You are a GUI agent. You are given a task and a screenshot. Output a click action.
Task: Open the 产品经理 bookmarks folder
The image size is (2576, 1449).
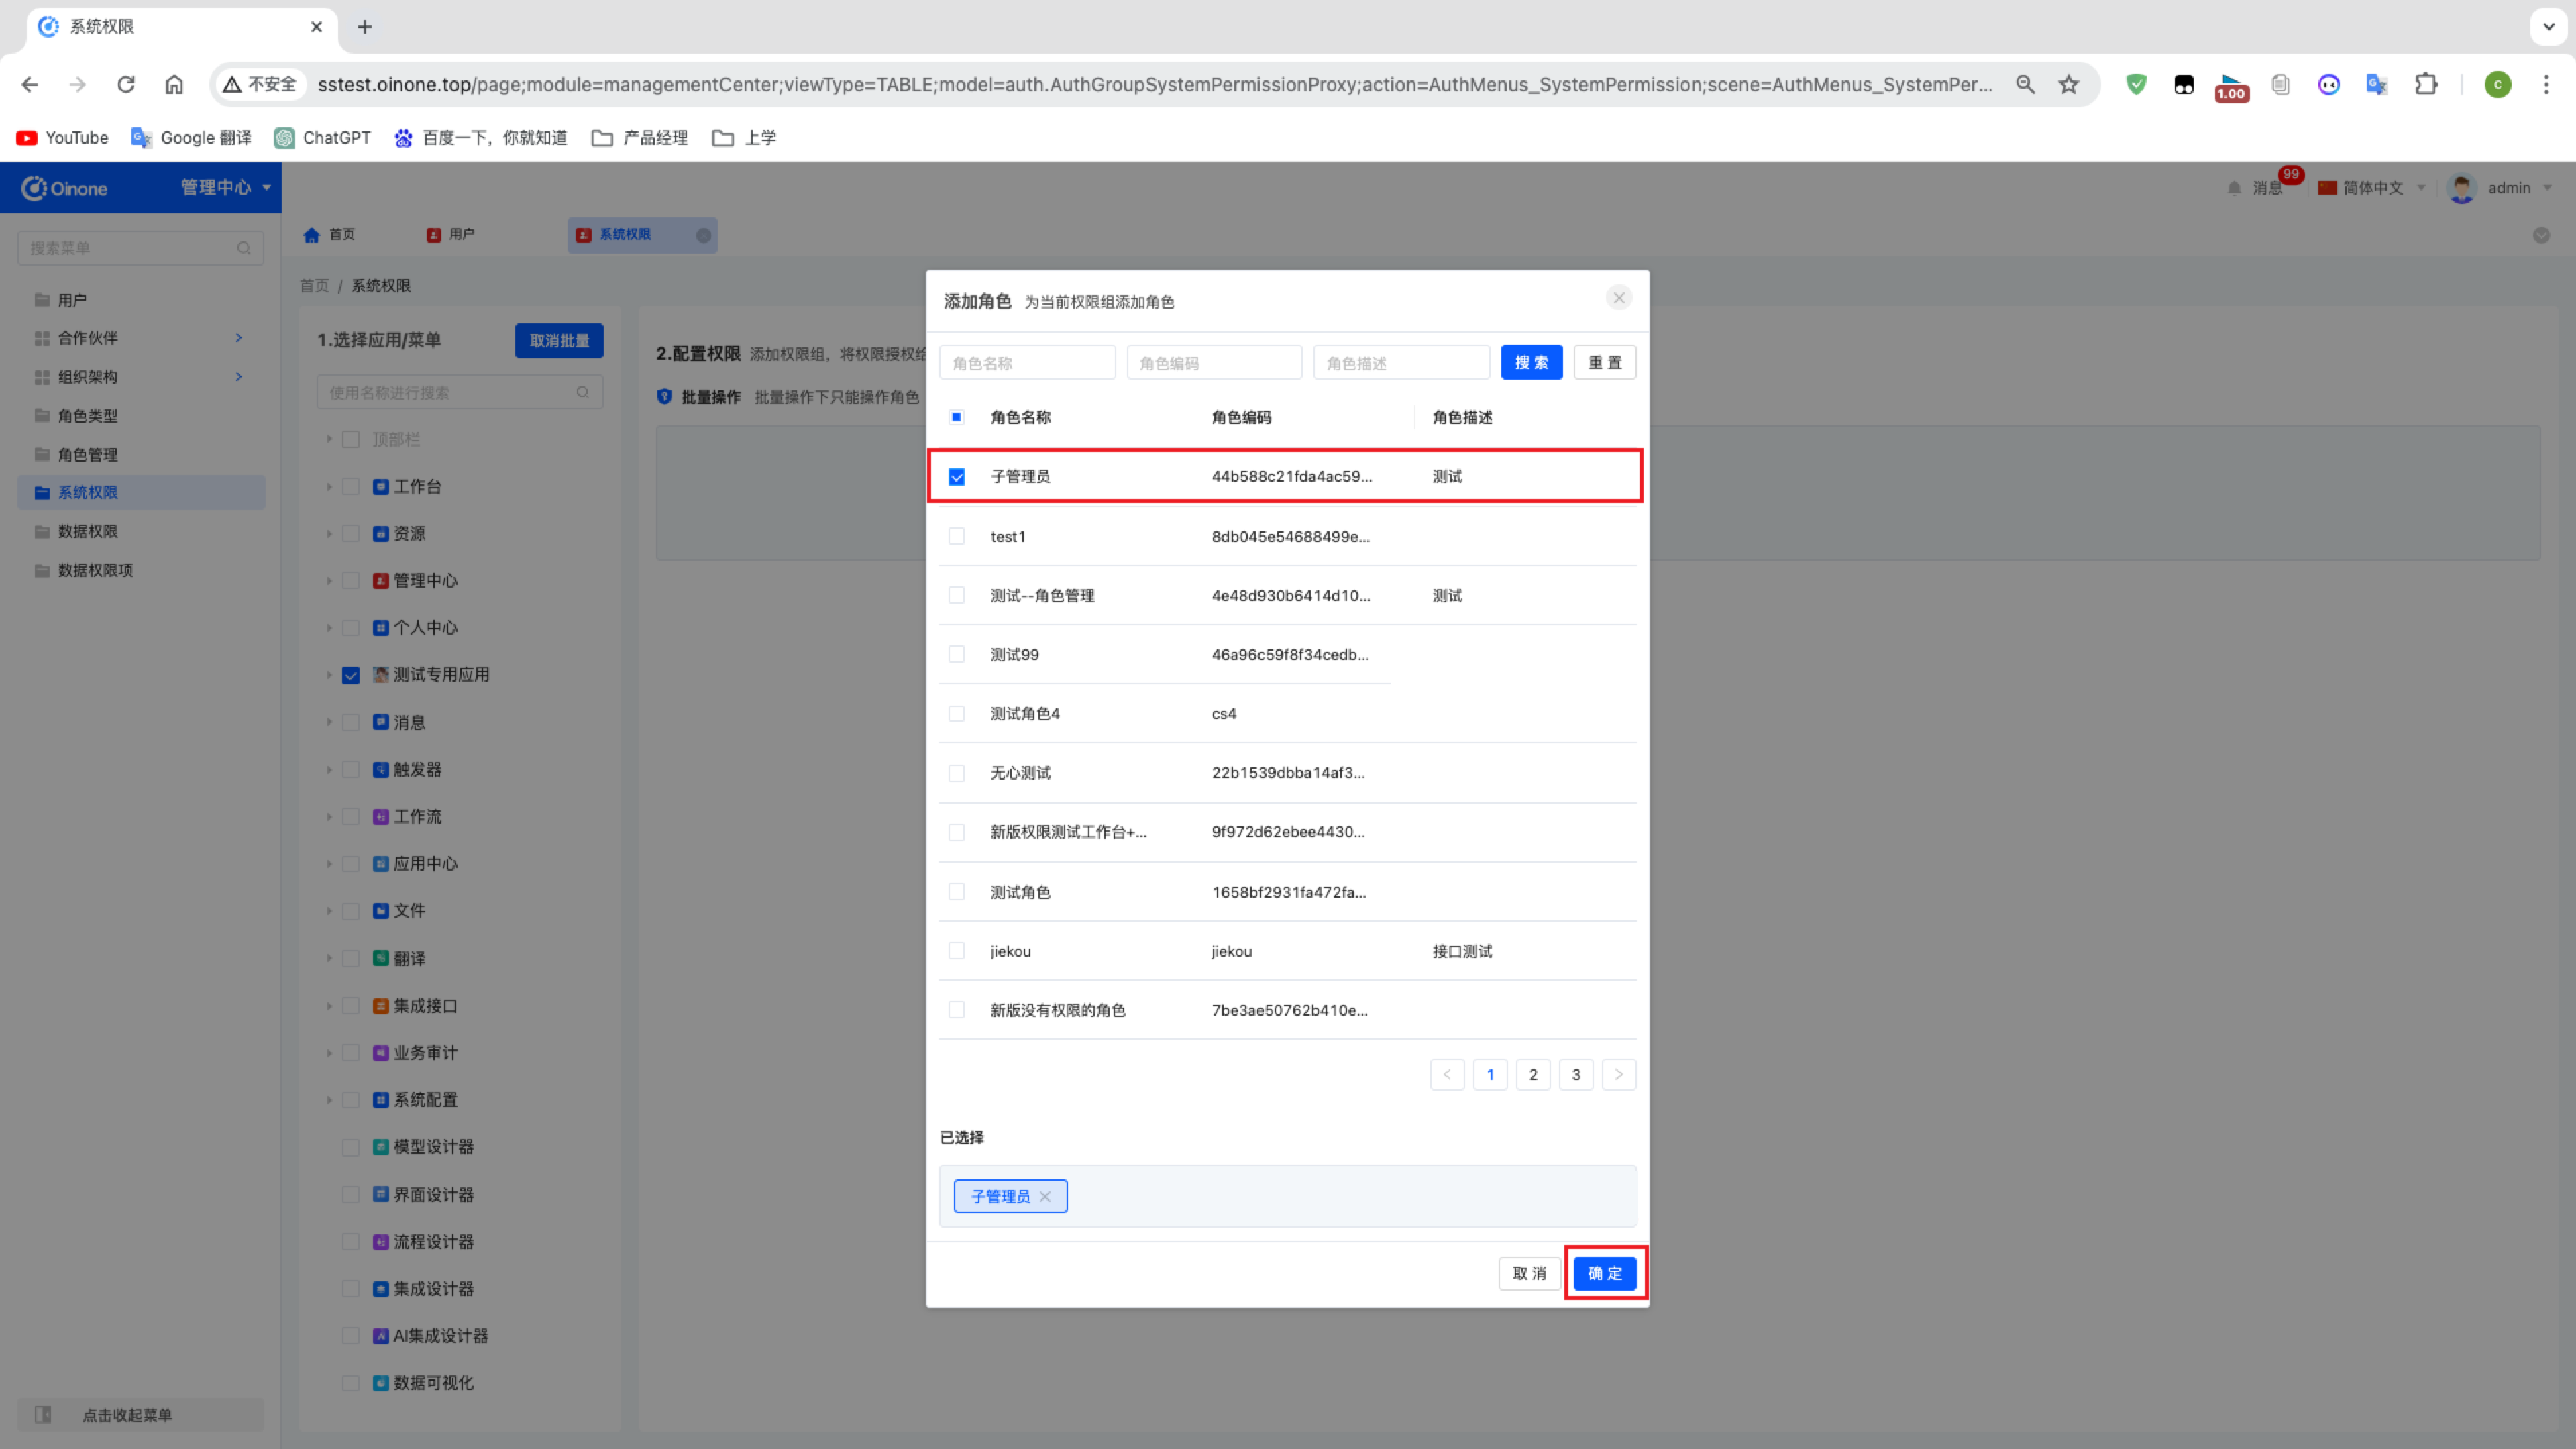(x=640, y=138)
